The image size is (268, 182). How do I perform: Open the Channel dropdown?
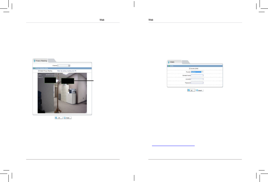point(64,66)
